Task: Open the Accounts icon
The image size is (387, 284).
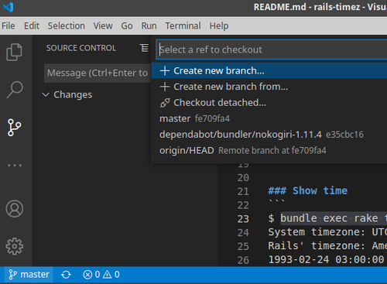Action: [15, 208]
